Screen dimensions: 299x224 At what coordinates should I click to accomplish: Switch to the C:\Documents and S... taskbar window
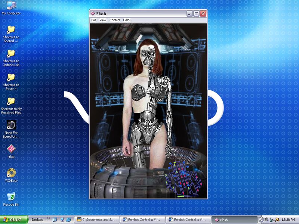point(96,220)
